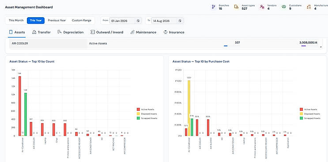Click the Chair bar in Count chart

coord(53,129)
